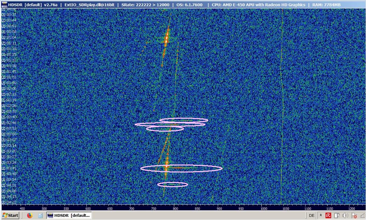Open the Windows Start menu
The image size is (366, 220).
coord(10,215)
